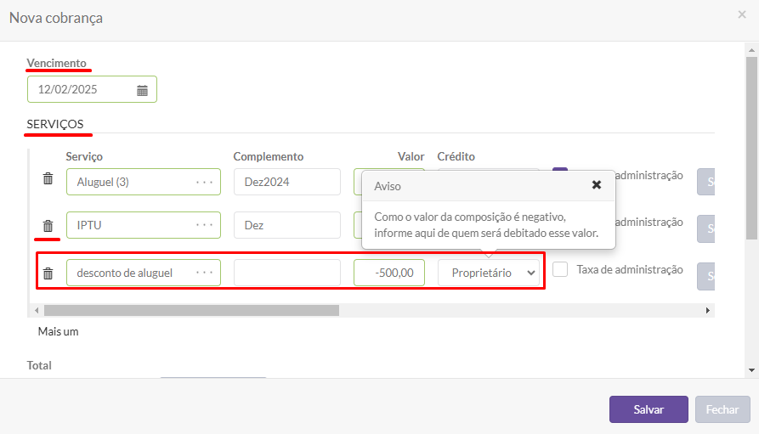This screenshot has width=759, height=434.
Task: Delete the Aluguel (3) service row
Action: click(48, 179)
